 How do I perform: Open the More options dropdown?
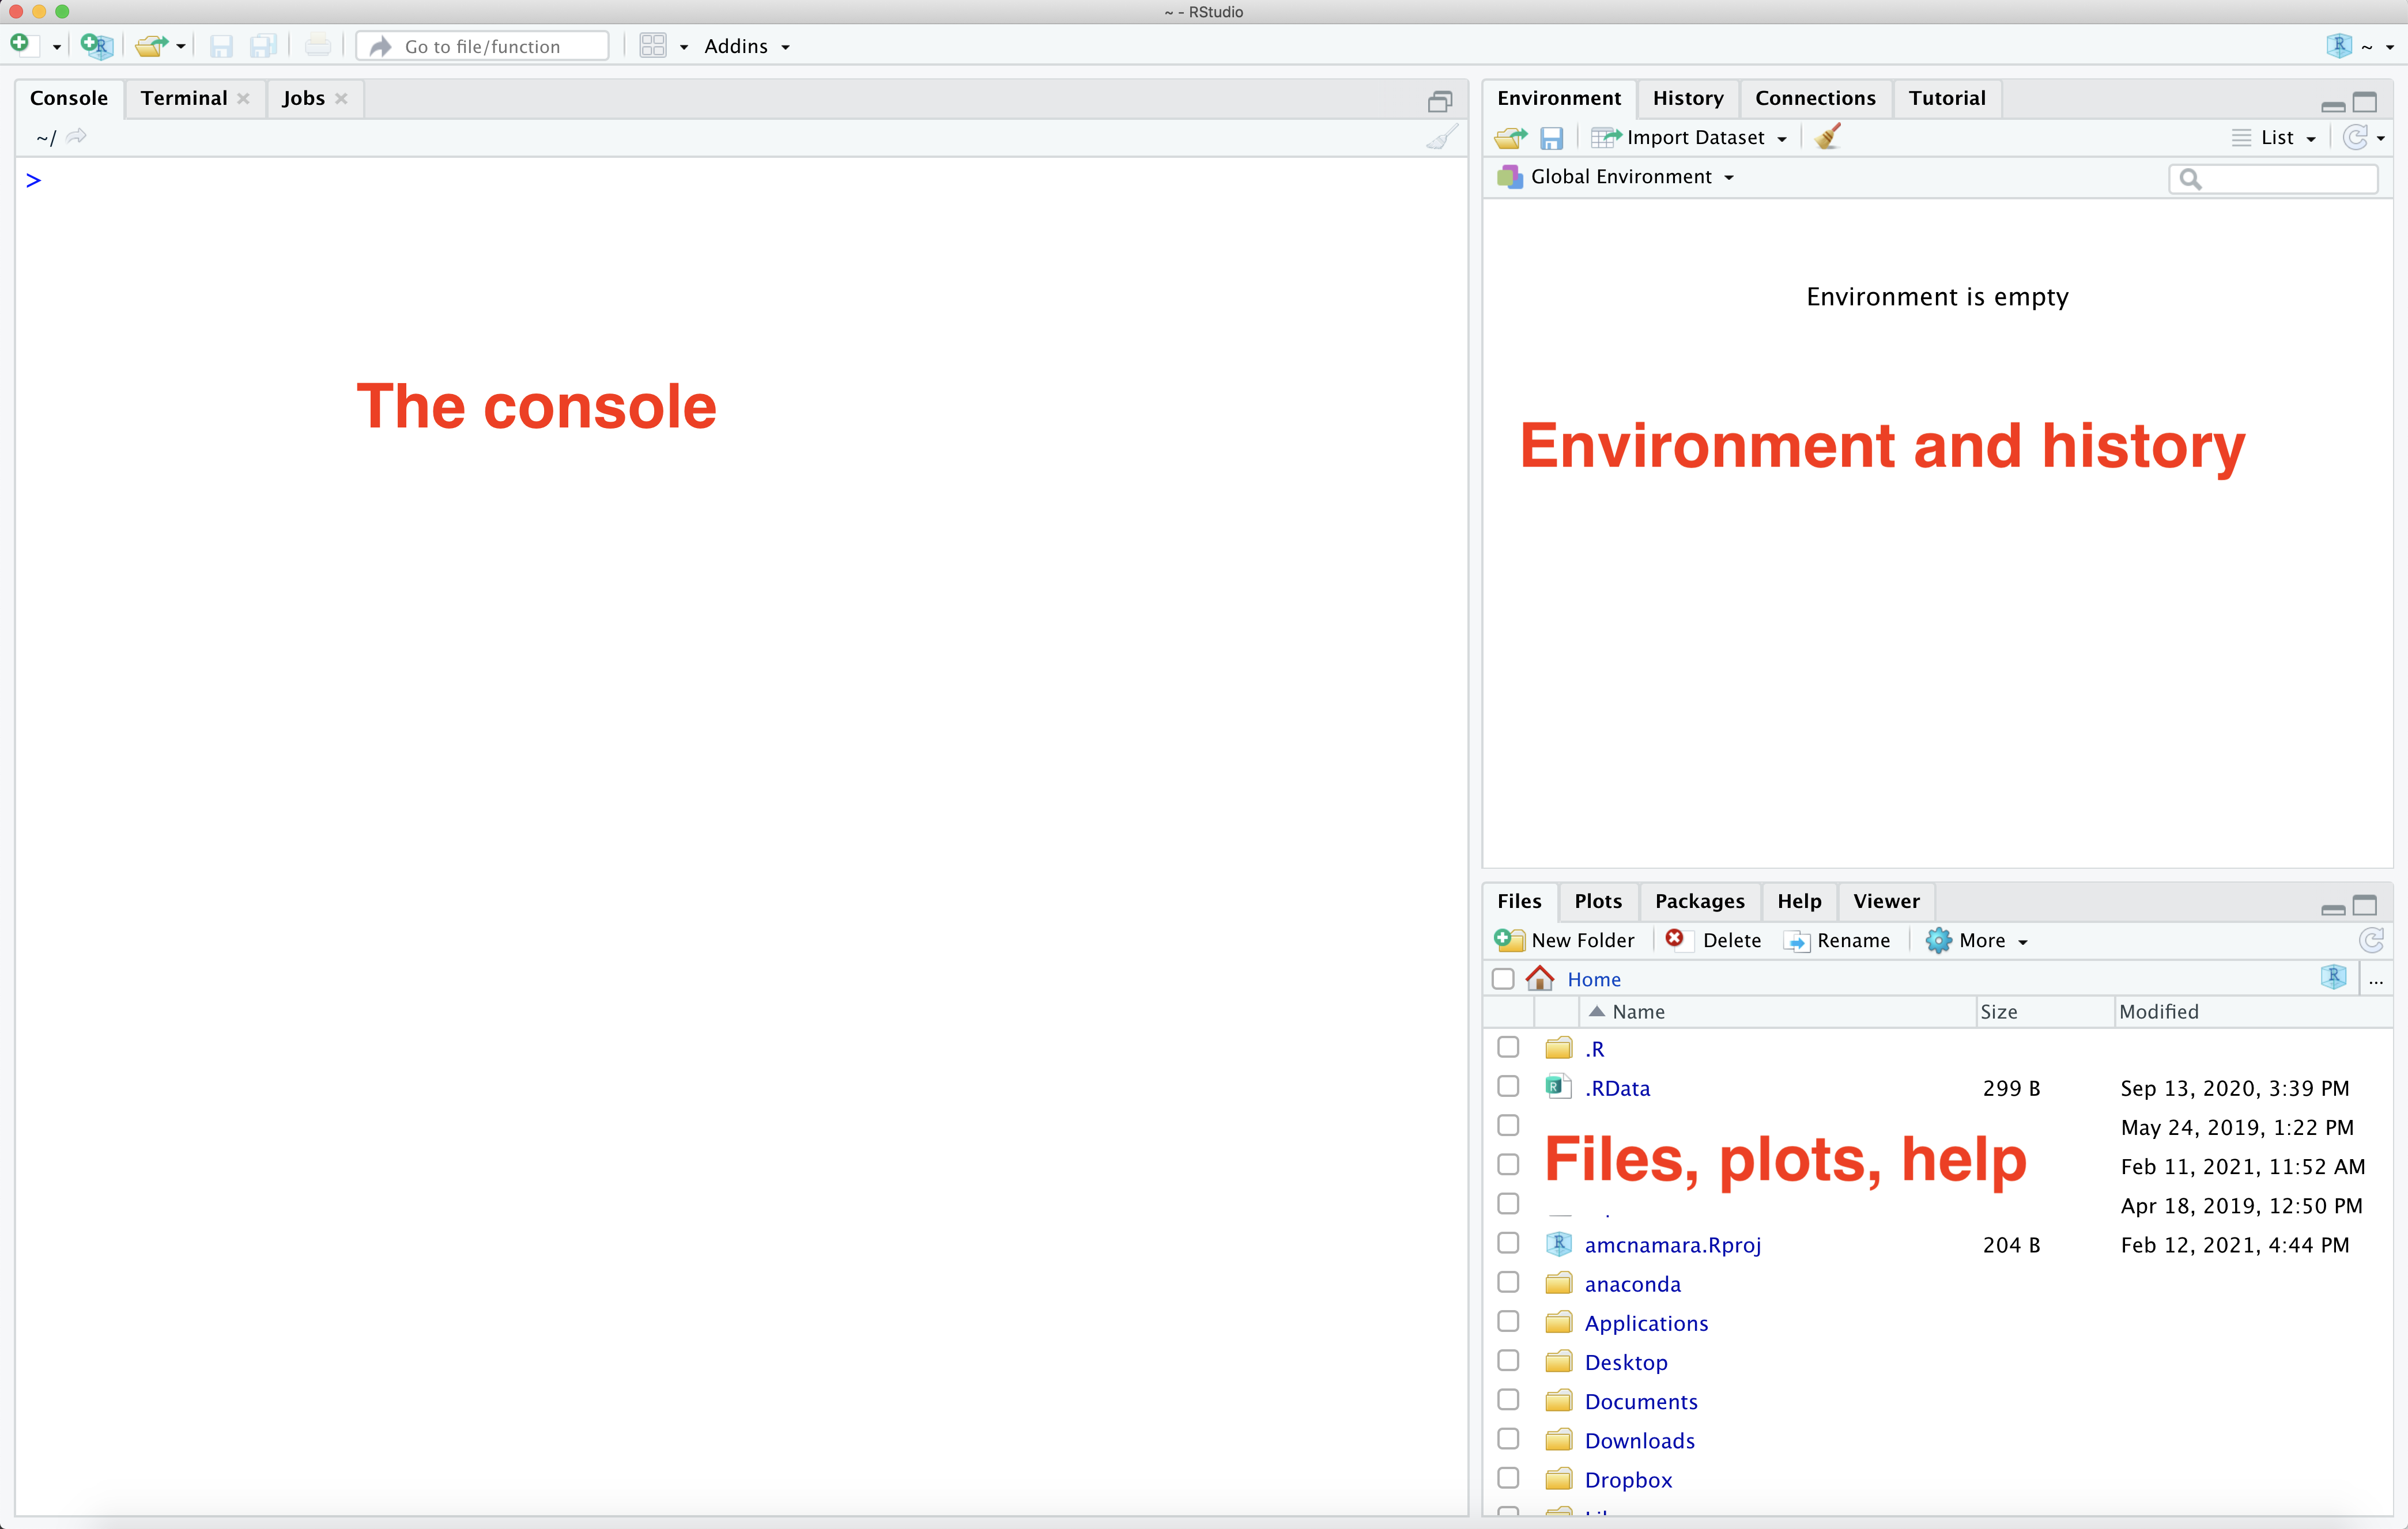click(x=1980, y=940)
